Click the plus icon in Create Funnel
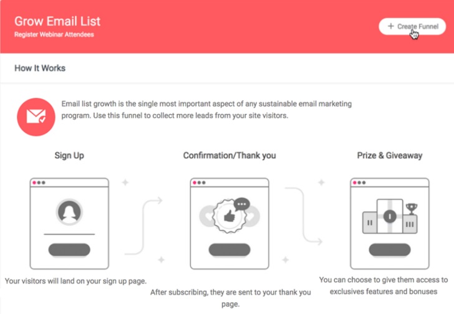Screen dimensions: 454x314 tap(390, 26)
